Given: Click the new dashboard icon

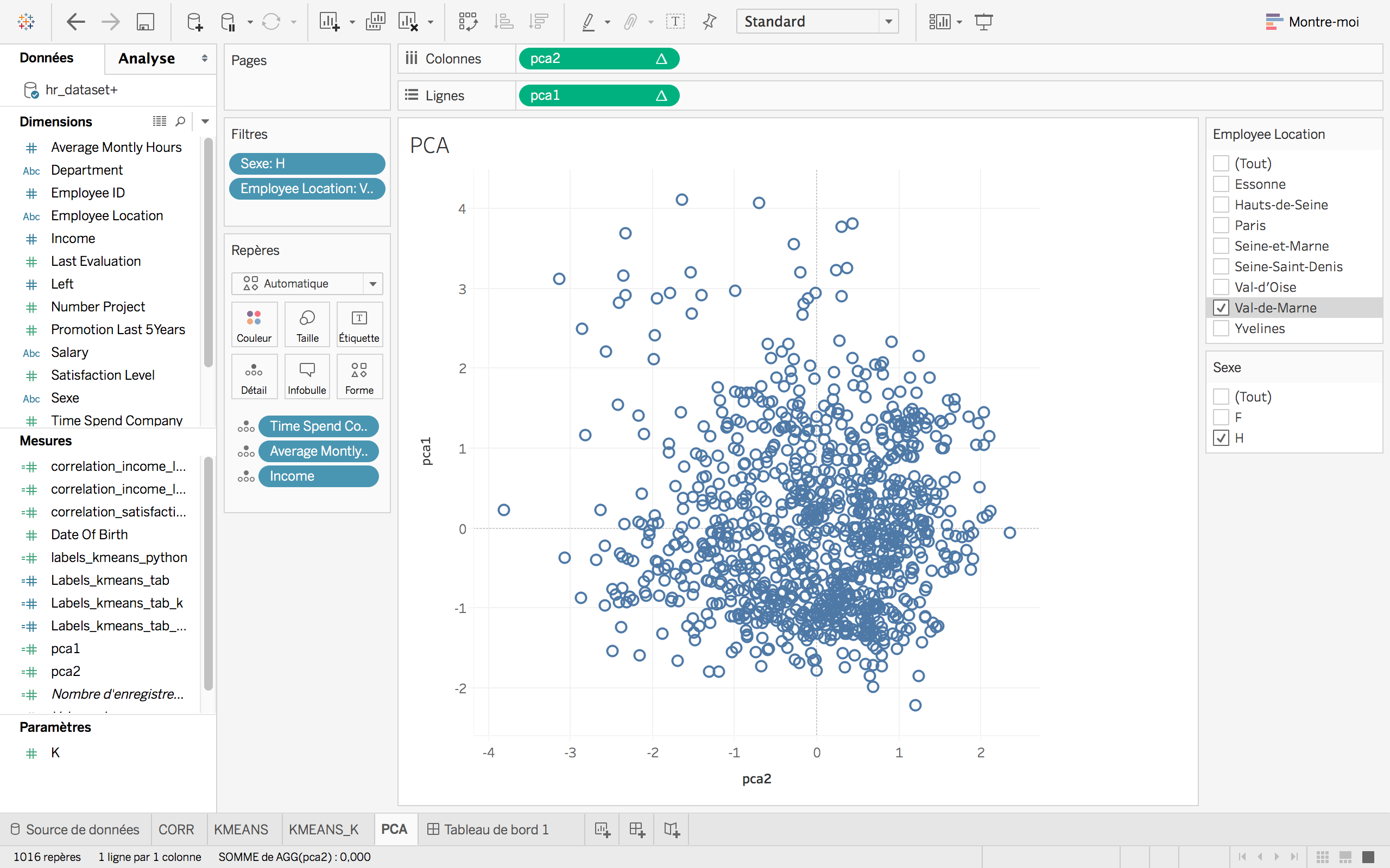Looking at the screenshot, I should coord(636,829).
